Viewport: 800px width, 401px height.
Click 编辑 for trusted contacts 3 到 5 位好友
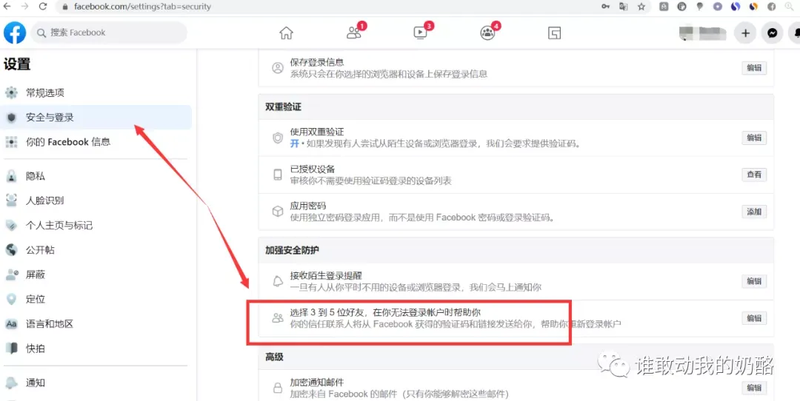[x=754, y=318]
